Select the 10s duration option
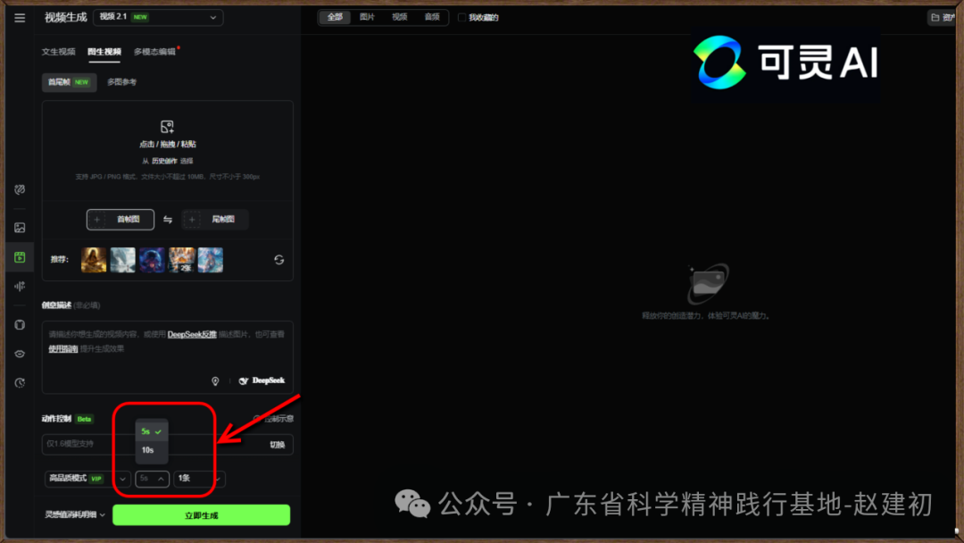 tap(147, 450)
